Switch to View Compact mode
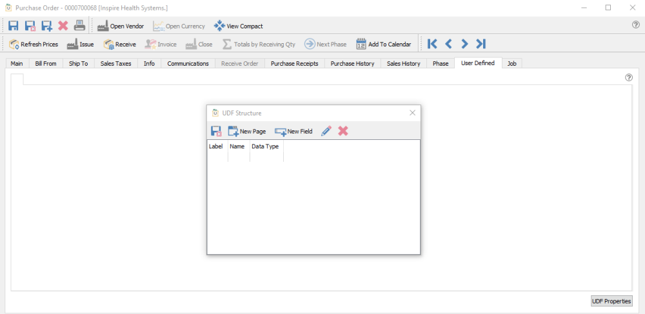The height and width of the screenshot is (314, 645). coord(238,26)
